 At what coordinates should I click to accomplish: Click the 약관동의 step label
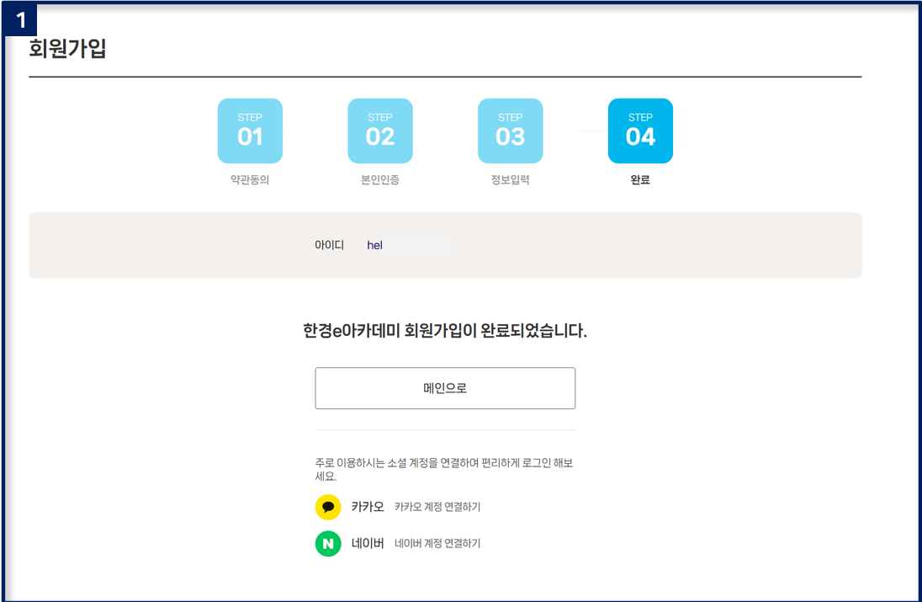[250, 180]
